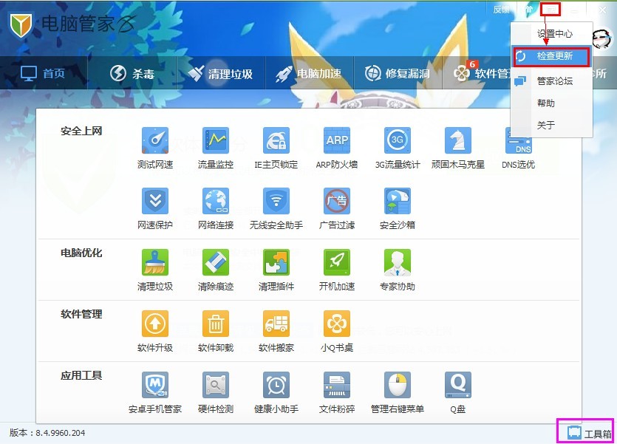The height and width of the screenshot is (444, 617).
Task: Switch to the 电脑加速 tab
Action: [x=310, y=73]
